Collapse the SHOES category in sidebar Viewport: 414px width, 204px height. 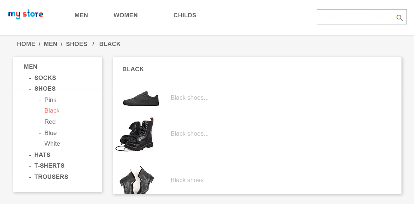(45, 89)
